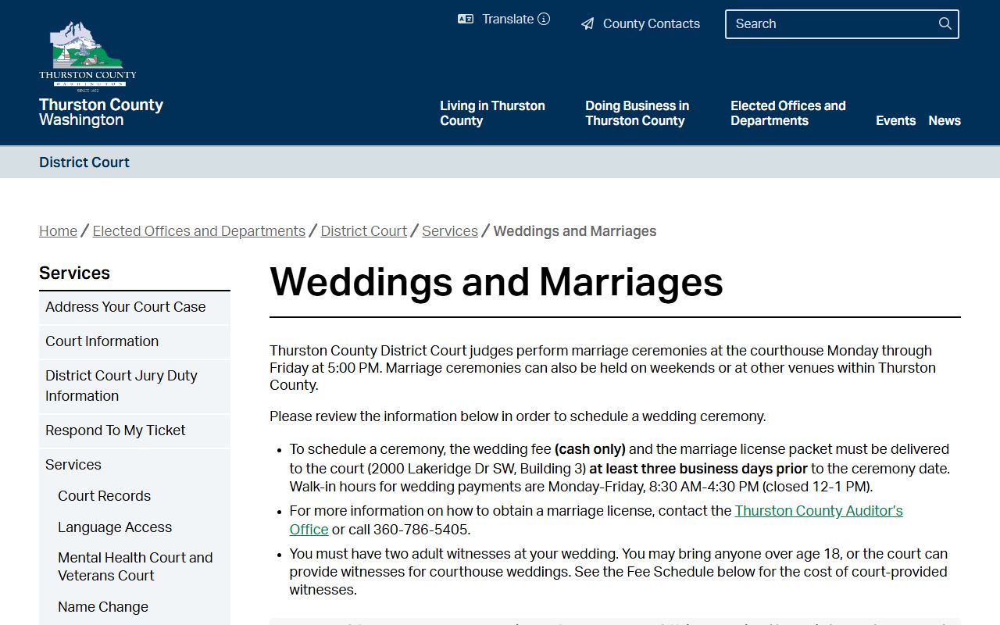
Task: Open County Contacts link
Action: point(652,23)
